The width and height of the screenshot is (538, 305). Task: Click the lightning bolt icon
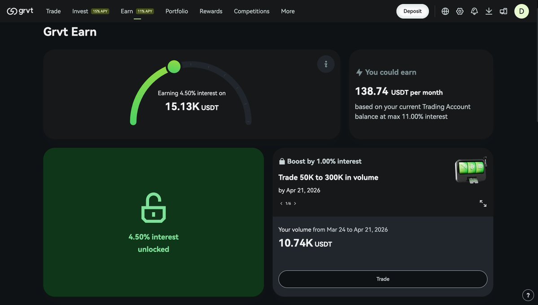tap(359, 72)
